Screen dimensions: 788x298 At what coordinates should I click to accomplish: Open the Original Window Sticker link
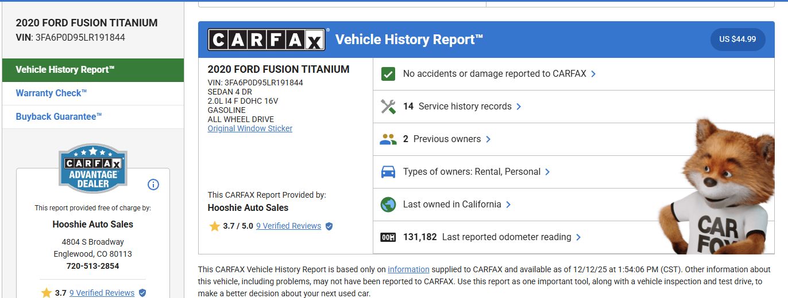click(250, 128)
